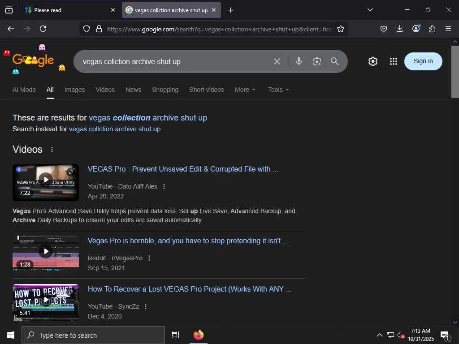Open 'VEGAS Pro - Prevent Unsaved Edit' video link
The width and height of the screenshot is (459, 344).
tap(183, 169)
